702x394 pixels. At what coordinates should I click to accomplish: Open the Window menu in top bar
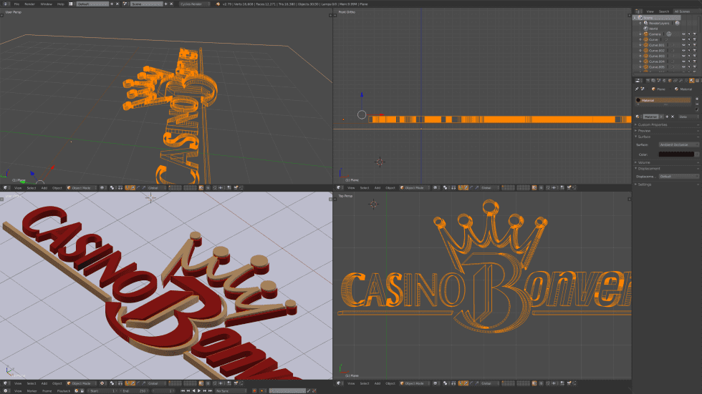point(46,4)
